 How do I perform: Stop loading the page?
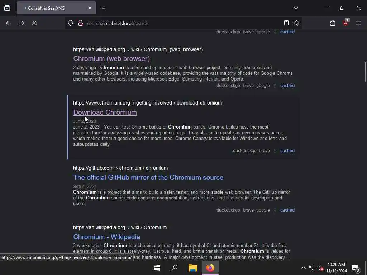34,23
